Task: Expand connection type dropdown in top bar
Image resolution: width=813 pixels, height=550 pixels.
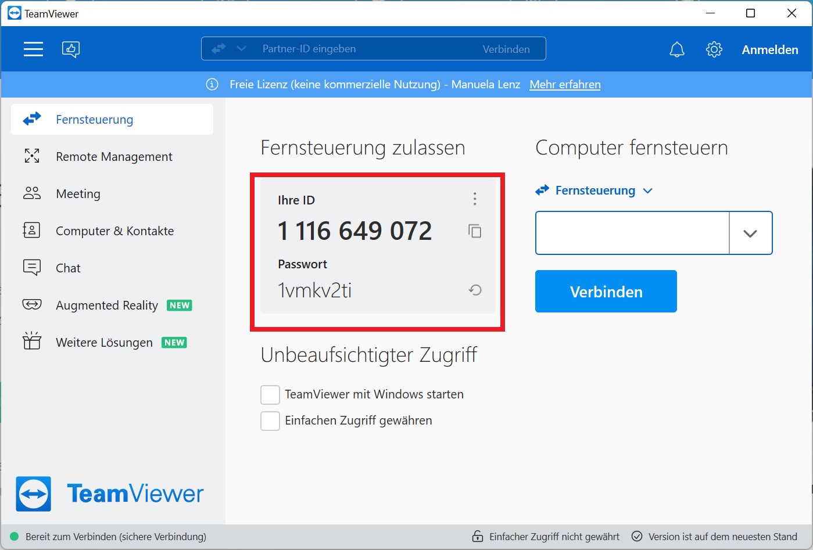Action: 241,49
